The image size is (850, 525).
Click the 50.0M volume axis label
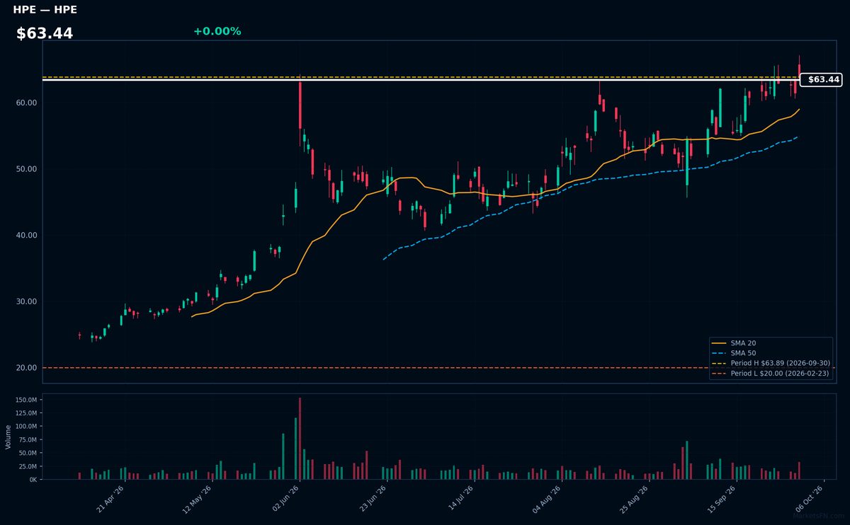(x=29, y=453)
